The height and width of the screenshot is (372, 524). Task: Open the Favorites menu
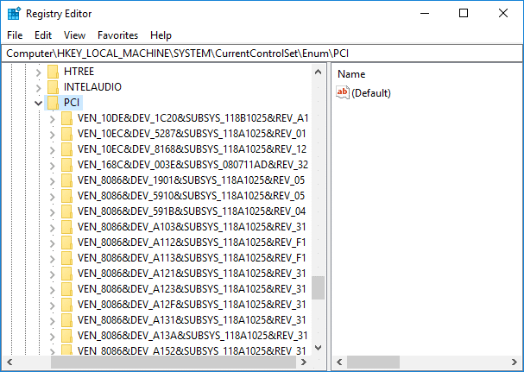tap(117, 35)
